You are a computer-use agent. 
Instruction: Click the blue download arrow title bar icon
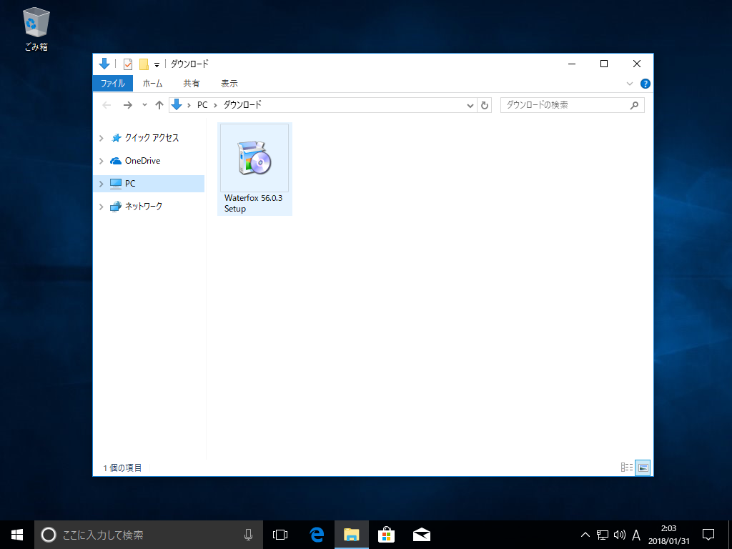(x=104, y=64)
